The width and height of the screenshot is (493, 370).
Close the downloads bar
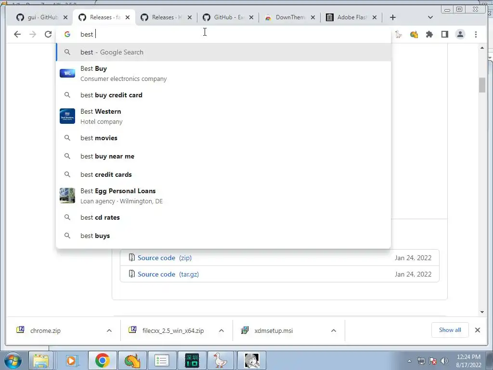coord(477,330)
